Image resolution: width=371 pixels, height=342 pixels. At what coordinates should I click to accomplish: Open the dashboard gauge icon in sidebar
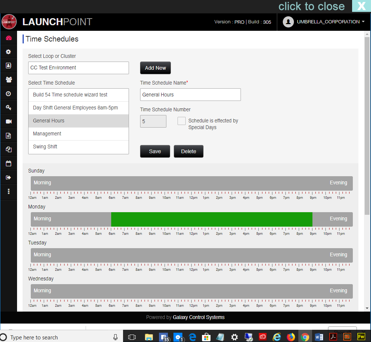click(9, 38)
